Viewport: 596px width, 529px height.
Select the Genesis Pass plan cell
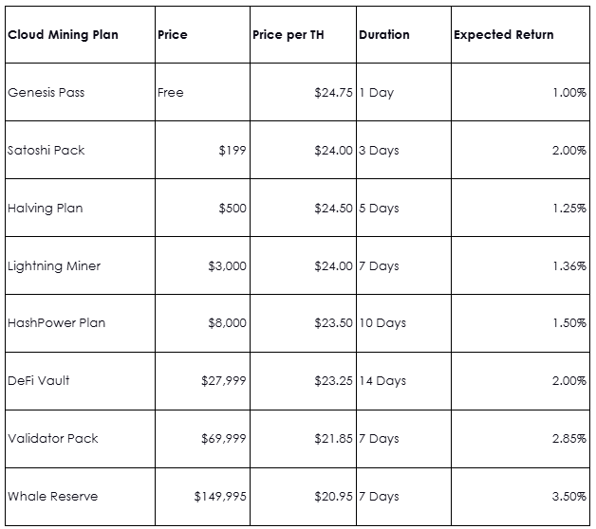pyautogui.click(x=45, y=93)
